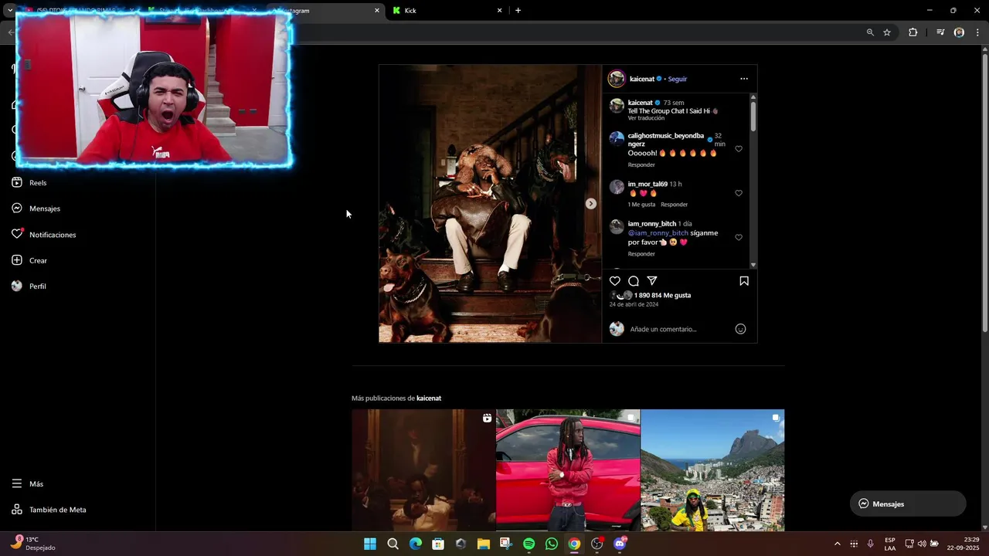Open the post's three-dot options menu
This screenshot has height=556, width=989.
pos(744,79)
